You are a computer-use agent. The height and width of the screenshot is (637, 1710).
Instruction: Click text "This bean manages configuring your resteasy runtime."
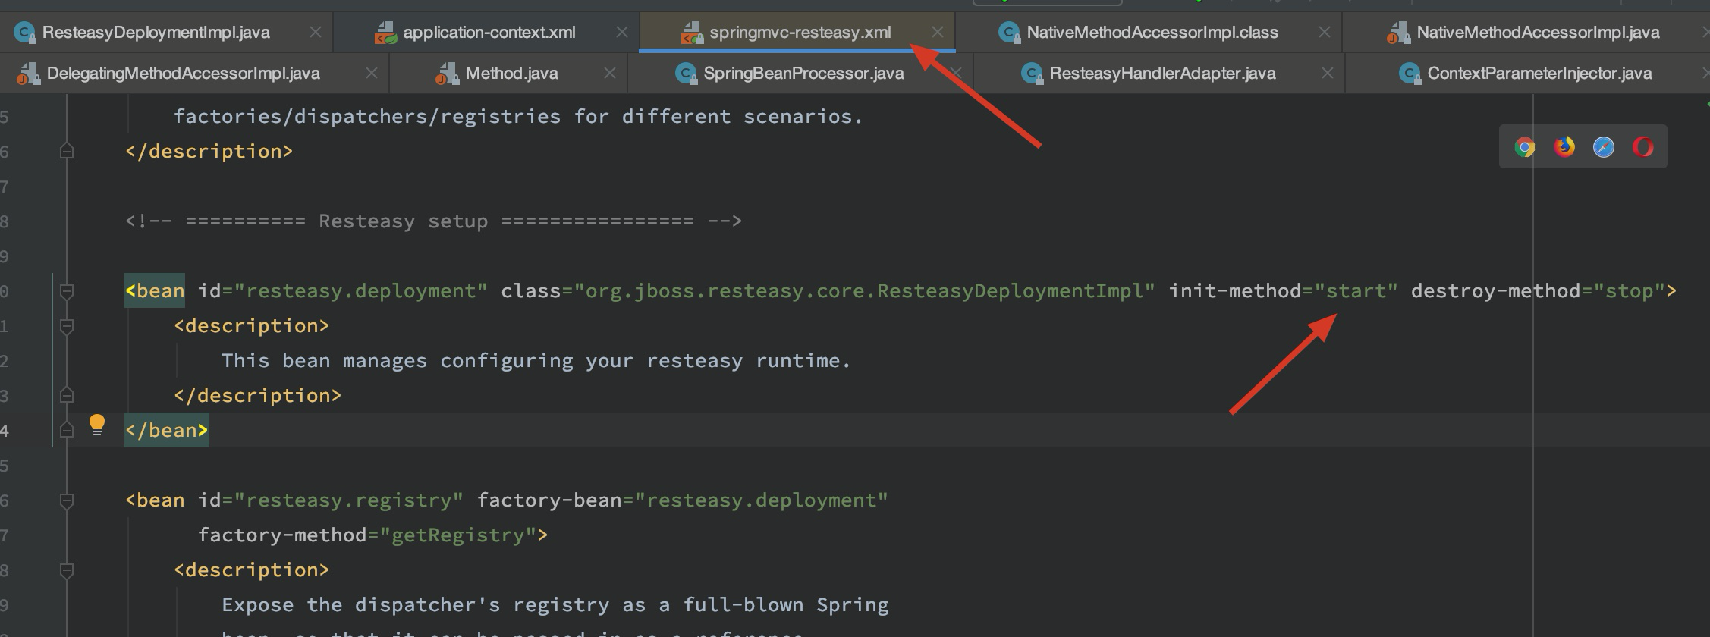(x=536, y=361)
